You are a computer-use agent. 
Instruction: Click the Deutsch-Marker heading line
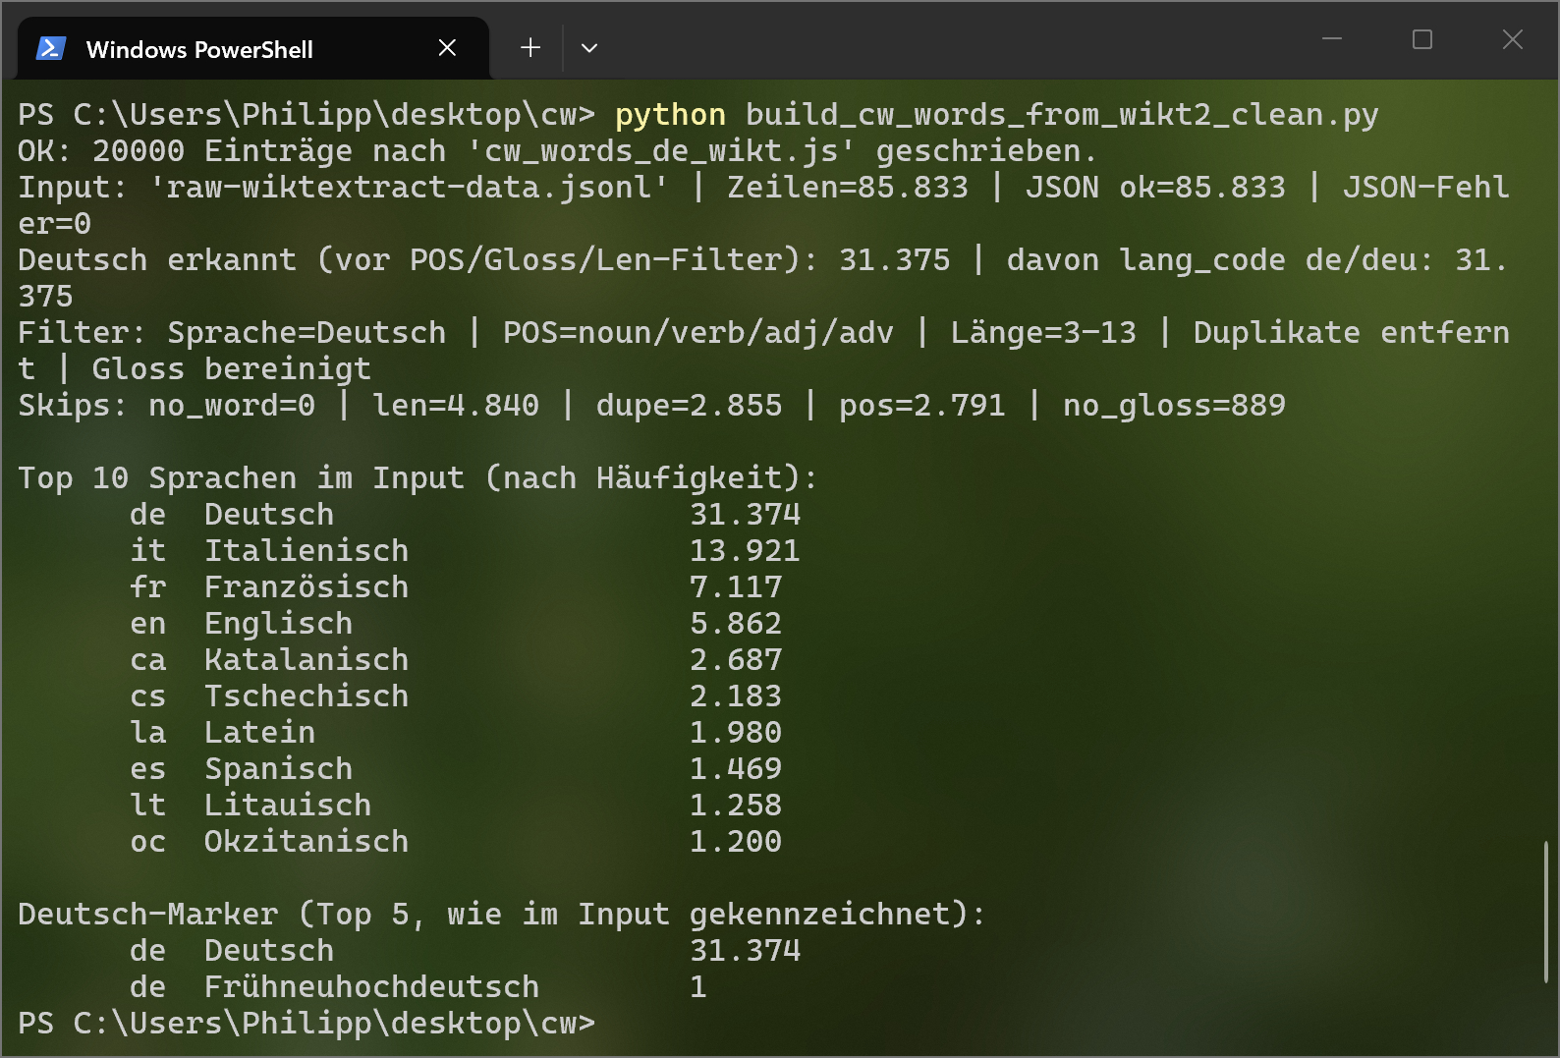[x=502, y=915]
